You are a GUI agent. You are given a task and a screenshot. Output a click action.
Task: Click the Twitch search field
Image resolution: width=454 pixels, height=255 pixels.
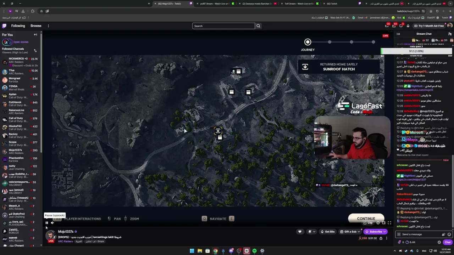pyautogui.click(x=223, y=26)
